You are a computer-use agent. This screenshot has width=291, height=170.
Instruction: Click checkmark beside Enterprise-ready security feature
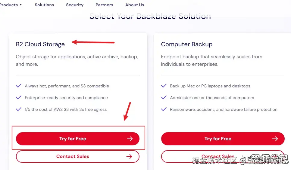pyautogui.click(x=19, y=98)
